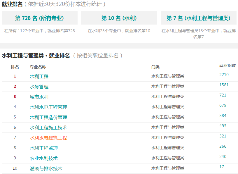Open the 城市水利 major link
The width and height of the screenshot is (238, 174).
39,97
